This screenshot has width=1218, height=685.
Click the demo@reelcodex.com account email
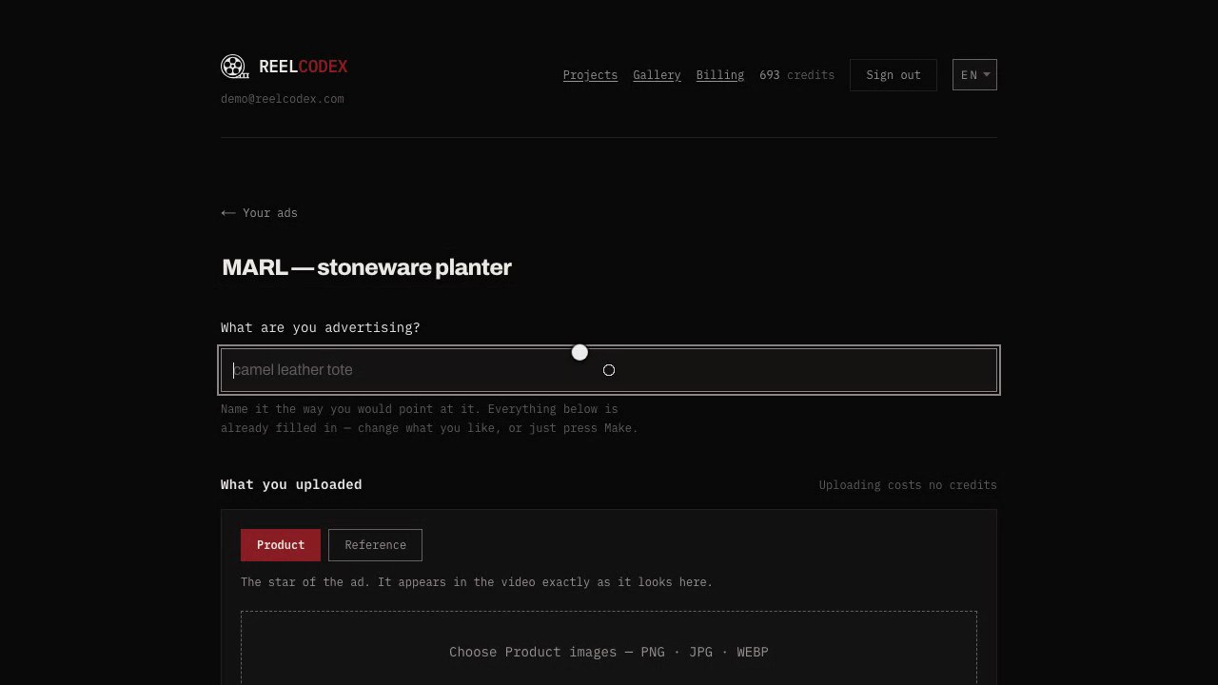tap(283, 99)
